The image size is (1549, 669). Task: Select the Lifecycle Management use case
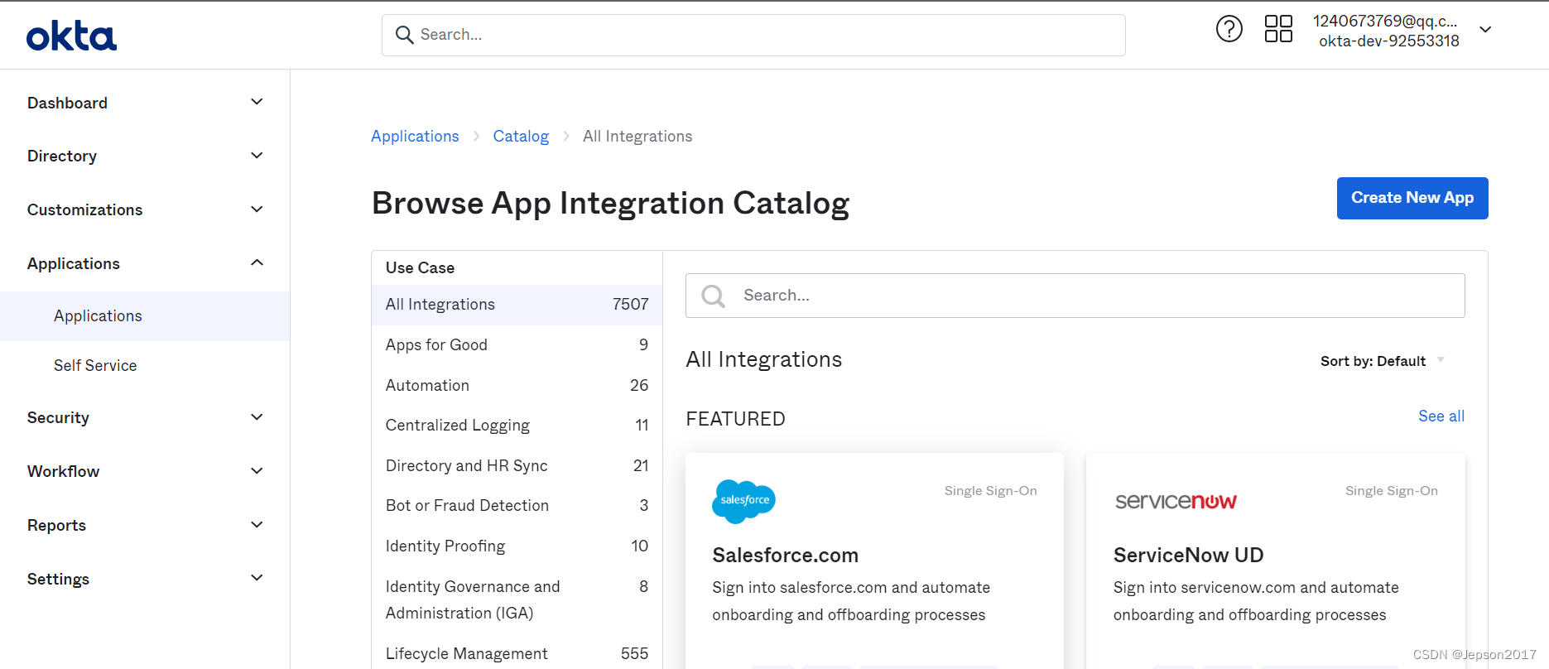(x=466, y=653)
